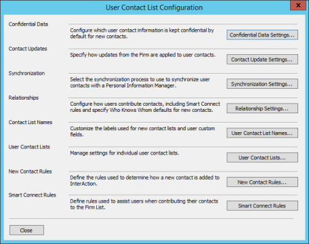Click the User Contact List Configuration title bar
The image size is (309, 244).
(x=154, y=7)
